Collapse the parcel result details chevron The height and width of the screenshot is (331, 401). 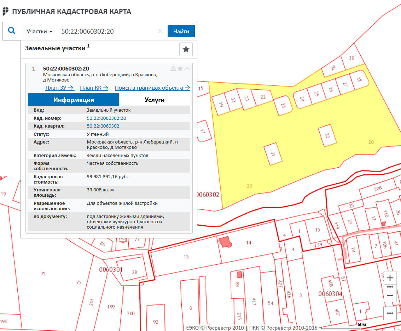(187, 68)
